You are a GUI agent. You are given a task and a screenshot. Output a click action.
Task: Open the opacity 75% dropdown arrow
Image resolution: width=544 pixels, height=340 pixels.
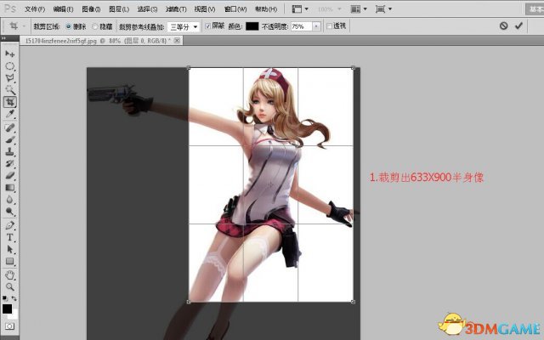[x=316, y=26]
